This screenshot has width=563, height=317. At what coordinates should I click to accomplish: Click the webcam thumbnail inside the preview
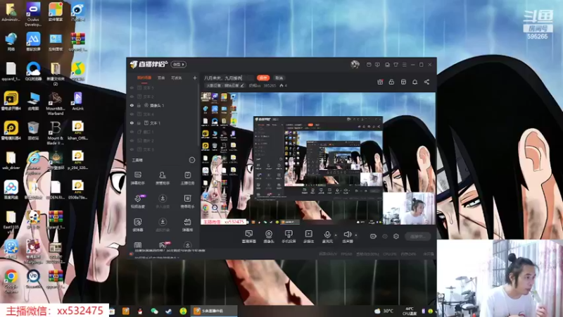point(409,209)
